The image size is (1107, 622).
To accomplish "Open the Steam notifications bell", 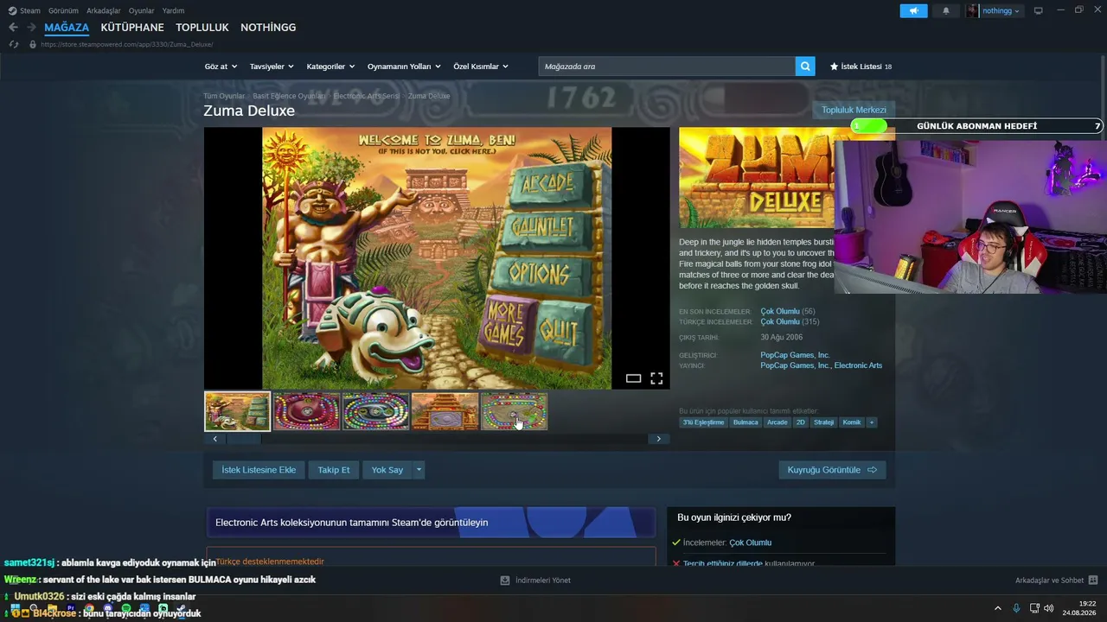I will pyautogui.click(x=945, y=10).
